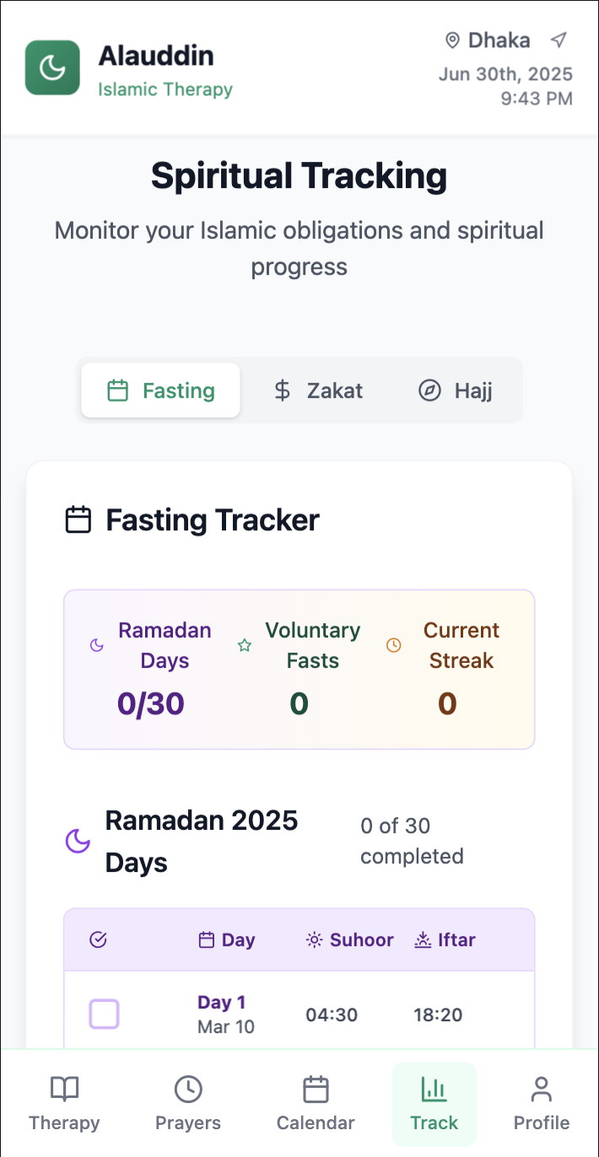The image size is (599, 1157).
Task: Click the moon icon beside Ramadan Days
Action: tap(97, 646)
